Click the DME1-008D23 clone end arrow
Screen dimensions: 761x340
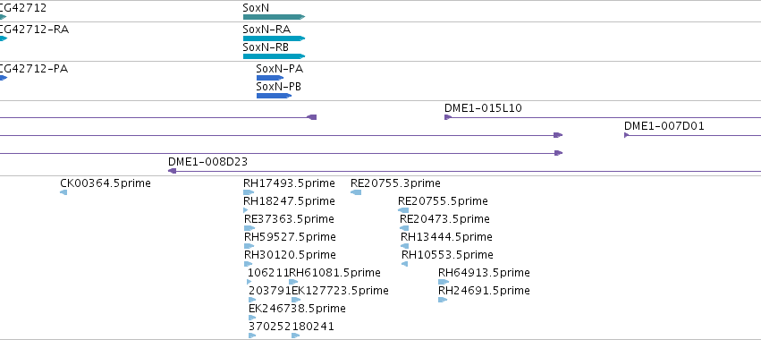coord(172,171)
